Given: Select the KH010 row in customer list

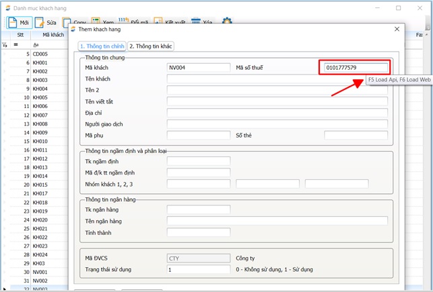Looking at the screenshot, I should point(40,142).
